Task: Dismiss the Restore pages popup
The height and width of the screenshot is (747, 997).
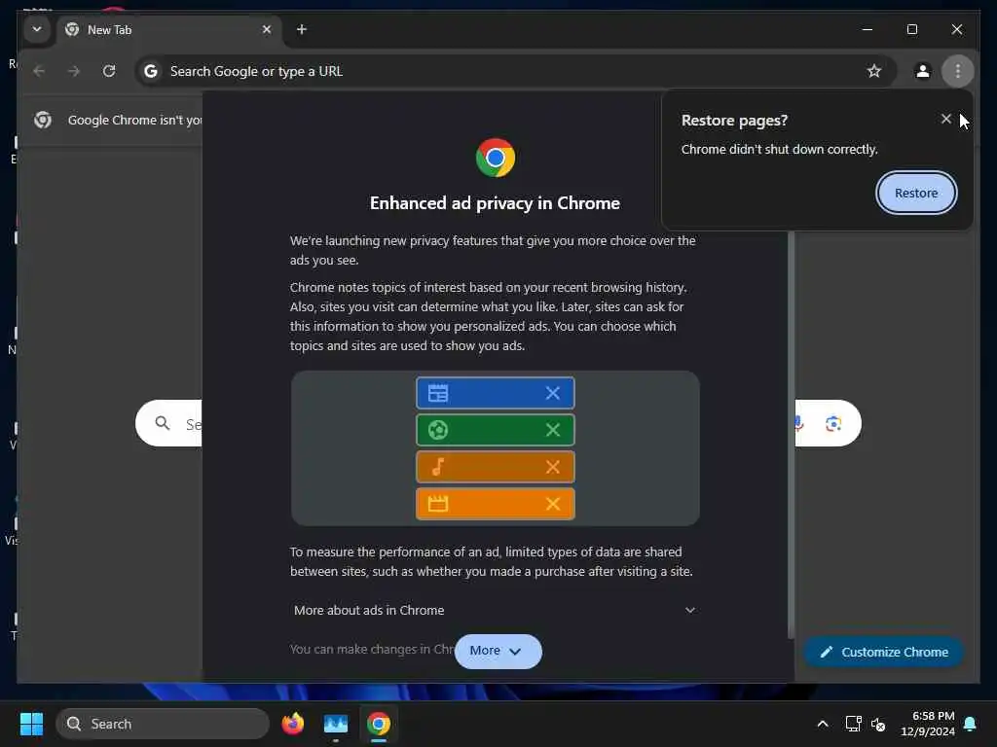Action: 945,119
